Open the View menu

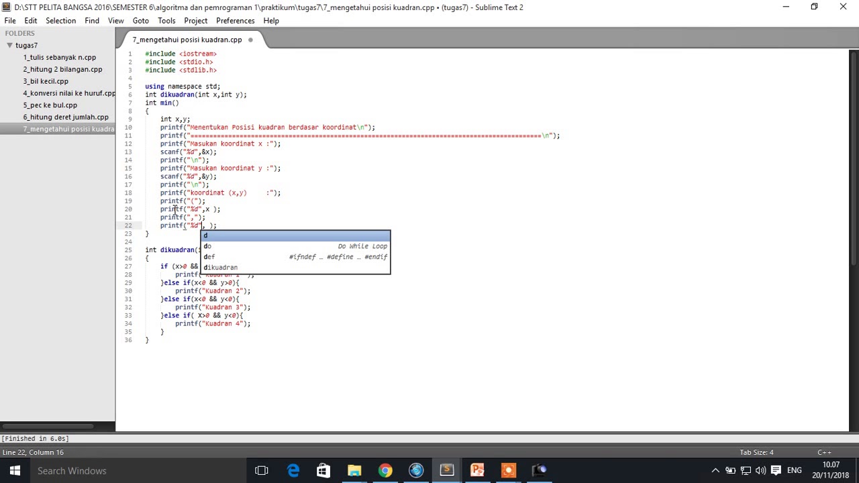coord(115,21)
